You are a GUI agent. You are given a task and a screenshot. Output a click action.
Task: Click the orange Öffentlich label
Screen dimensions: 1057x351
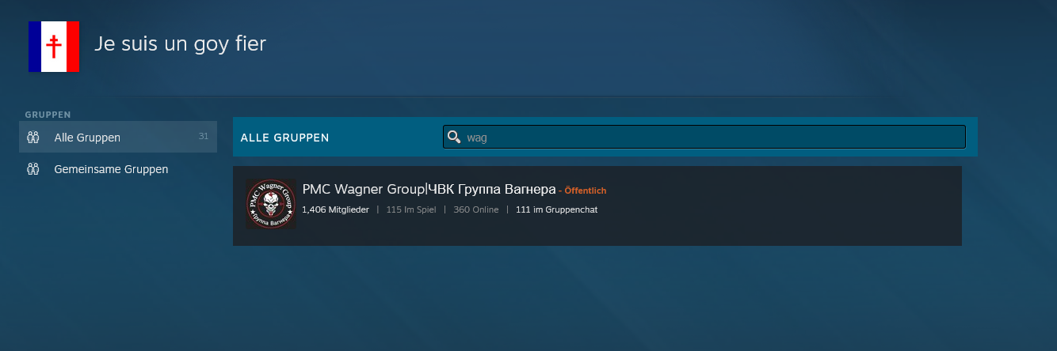[585, 191]
